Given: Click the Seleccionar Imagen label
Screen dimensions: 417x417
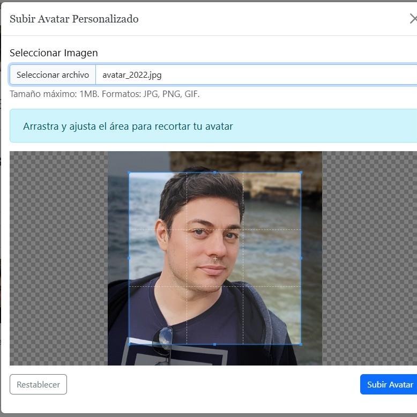Looking at the screenshot, I should 54,53.
